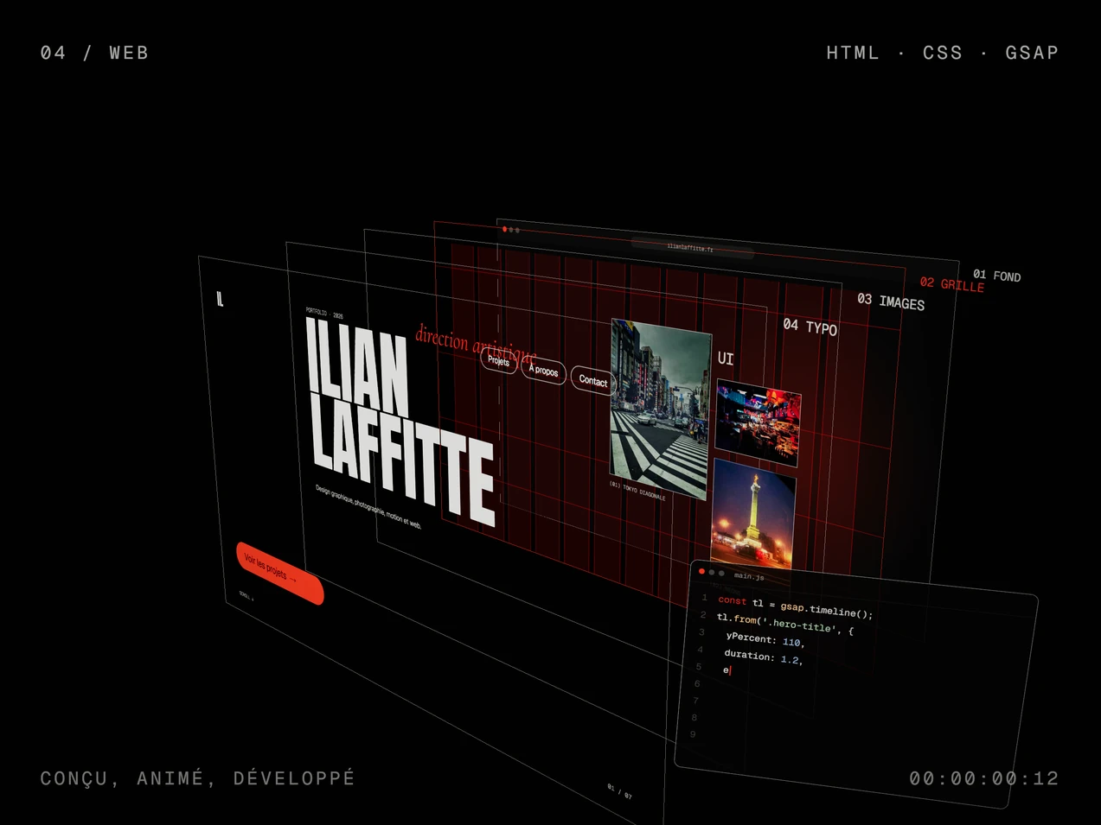Screen dimensions: 1101x825
Task: Select the UI layer label
Action: (726, 359)
